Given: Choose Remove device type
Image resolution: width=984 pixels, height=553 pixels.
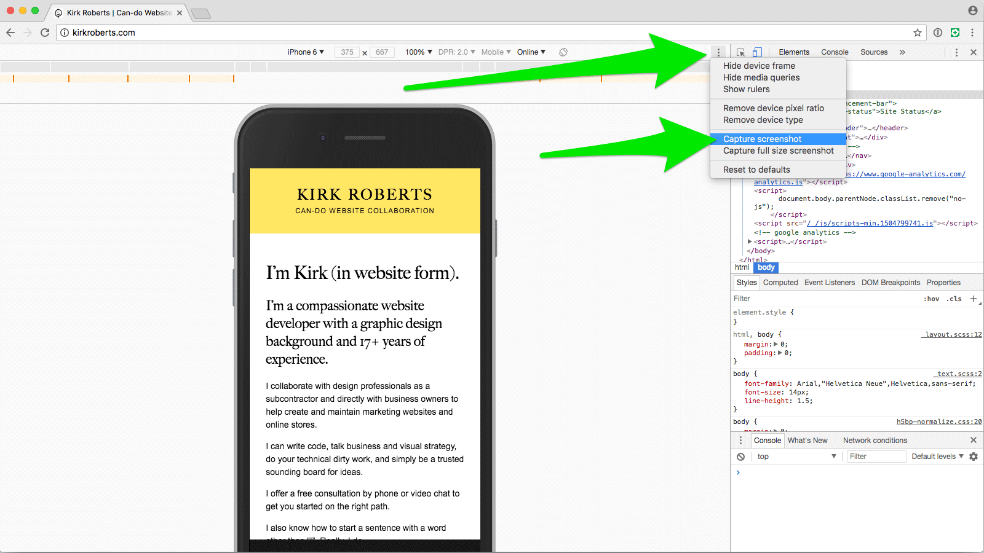Looking at the screenshot, I should [x=778, y=120].
